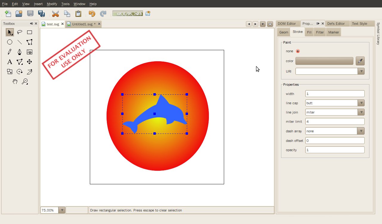
Task: Open the zoom level dropdown
Action: (62, 210)
